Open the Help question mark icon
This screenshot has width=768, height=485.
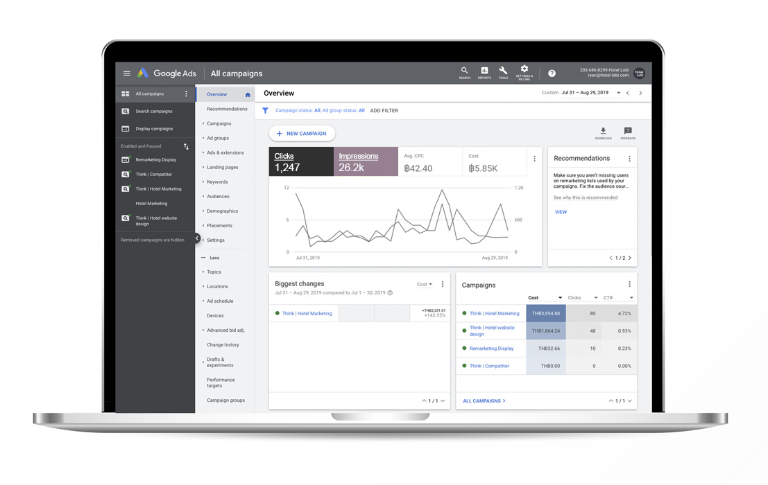(x=552, y=73)
